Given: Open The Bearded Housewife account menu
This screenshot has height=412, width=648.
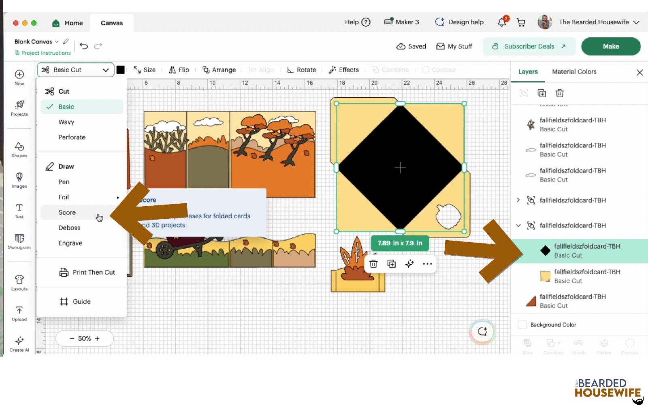Looking at the screenshot, I should point(589,22).
